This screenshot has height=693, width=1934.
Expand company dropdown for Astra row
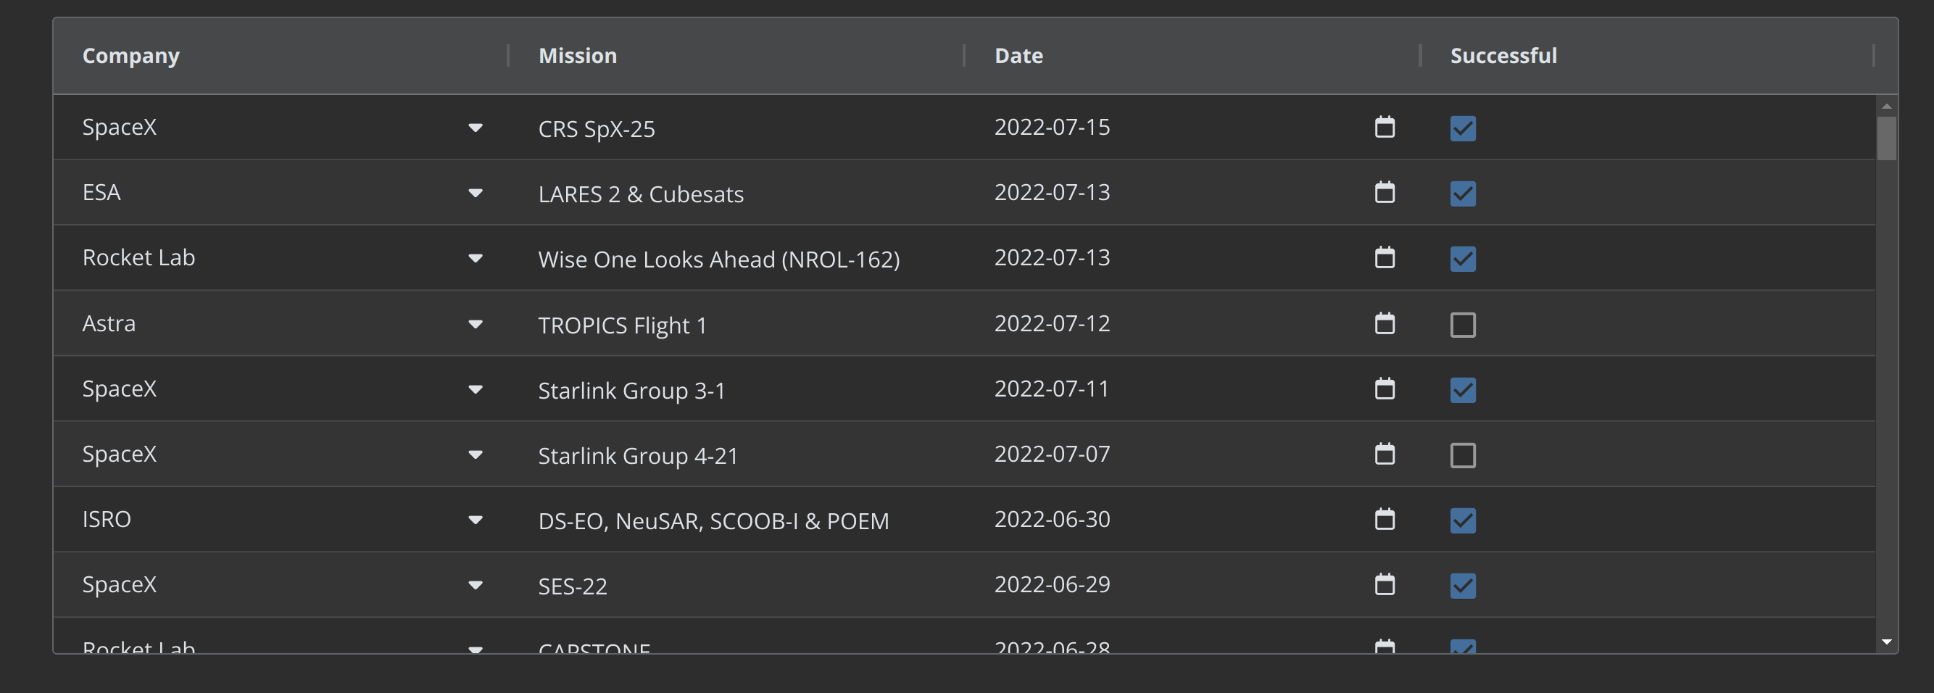pos(476,324)
